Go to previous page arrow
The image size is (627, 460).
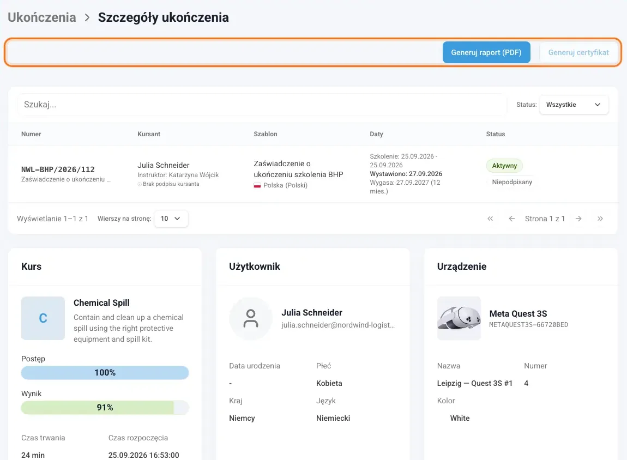point(511,219)
